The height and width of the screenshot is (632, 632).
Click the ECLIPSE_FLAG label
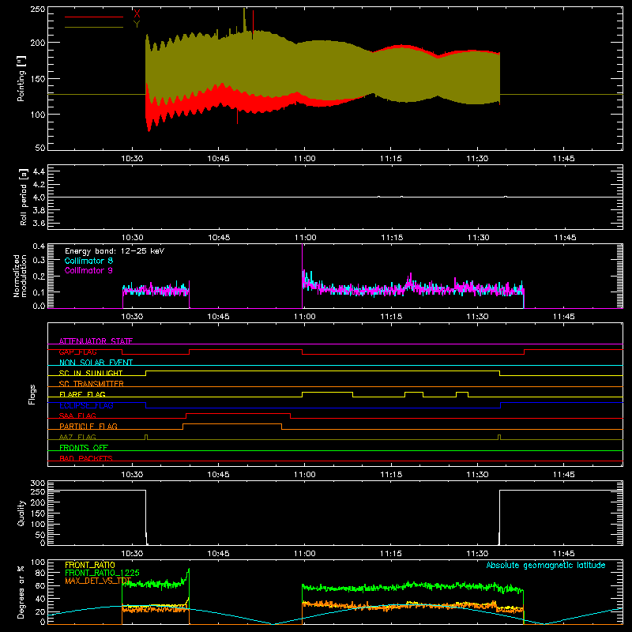pyautogui.click(x=86, y=405)
